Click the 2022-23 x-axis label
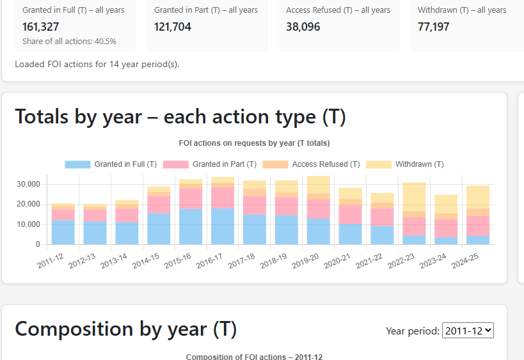524x360 pixels. [401, 261]
